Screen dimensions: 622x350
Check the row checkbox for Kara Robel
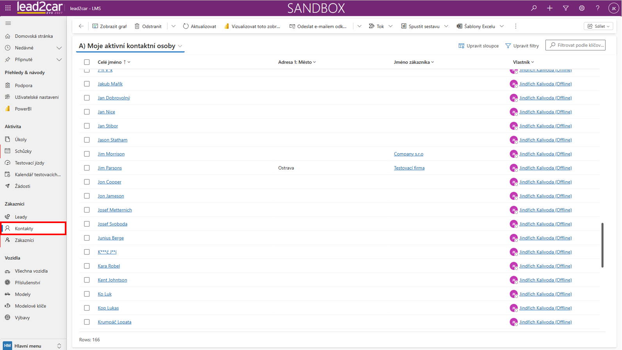[x=87, y=266]
